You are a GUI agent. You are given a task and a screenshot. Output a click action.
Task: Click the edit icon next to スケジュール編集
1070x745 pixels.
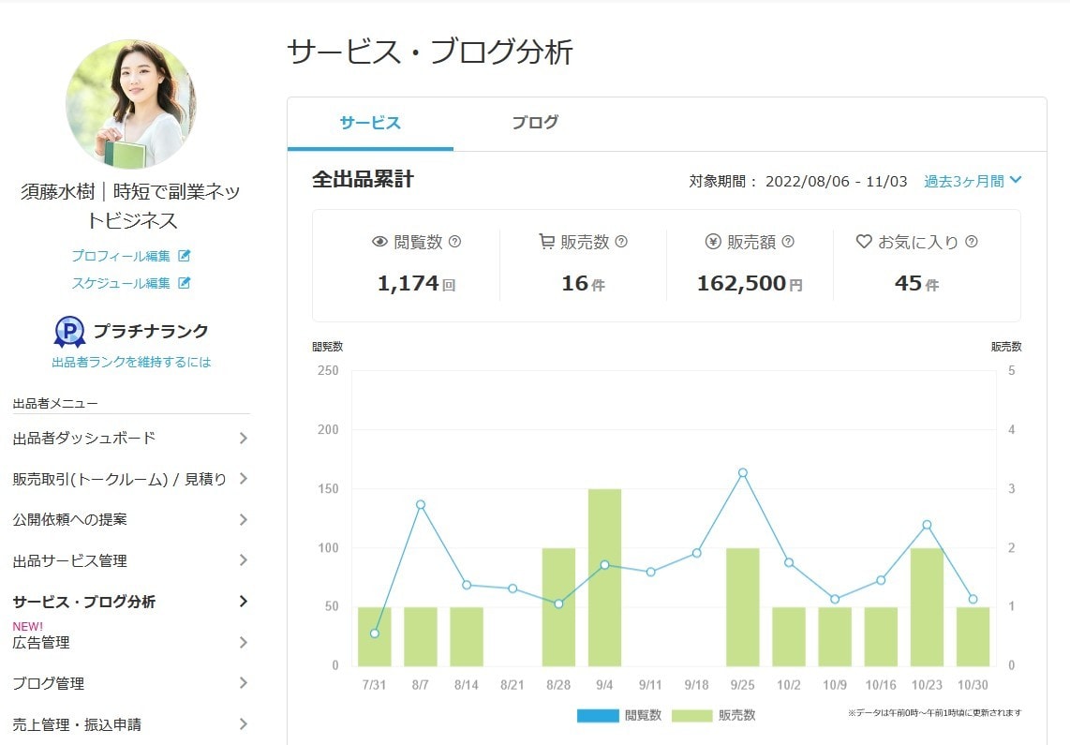click(x=185, y=283)
